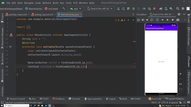191x107 pixels.
Task: Click the Profile app gauge icon
Action: (x=144, y=9)
